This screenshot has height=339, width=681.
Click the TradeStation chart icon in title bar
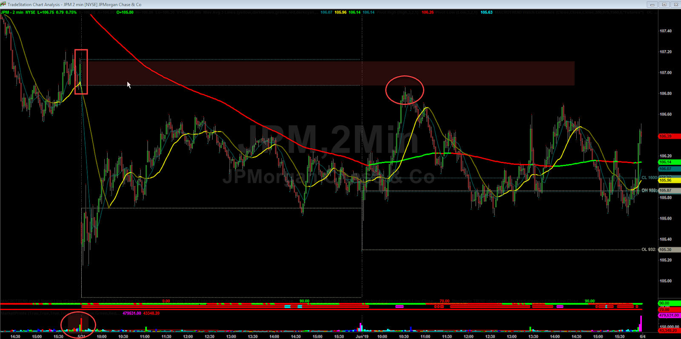point(3,4)
